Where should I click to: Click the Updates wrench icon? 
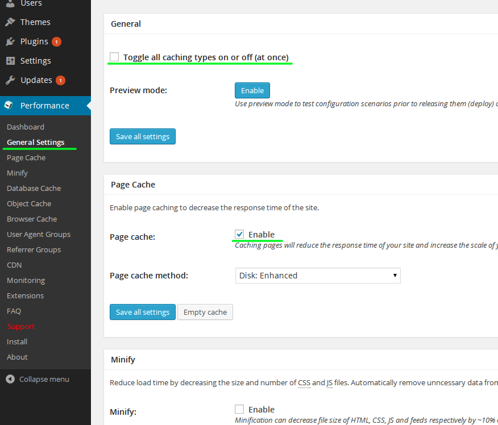10,80
